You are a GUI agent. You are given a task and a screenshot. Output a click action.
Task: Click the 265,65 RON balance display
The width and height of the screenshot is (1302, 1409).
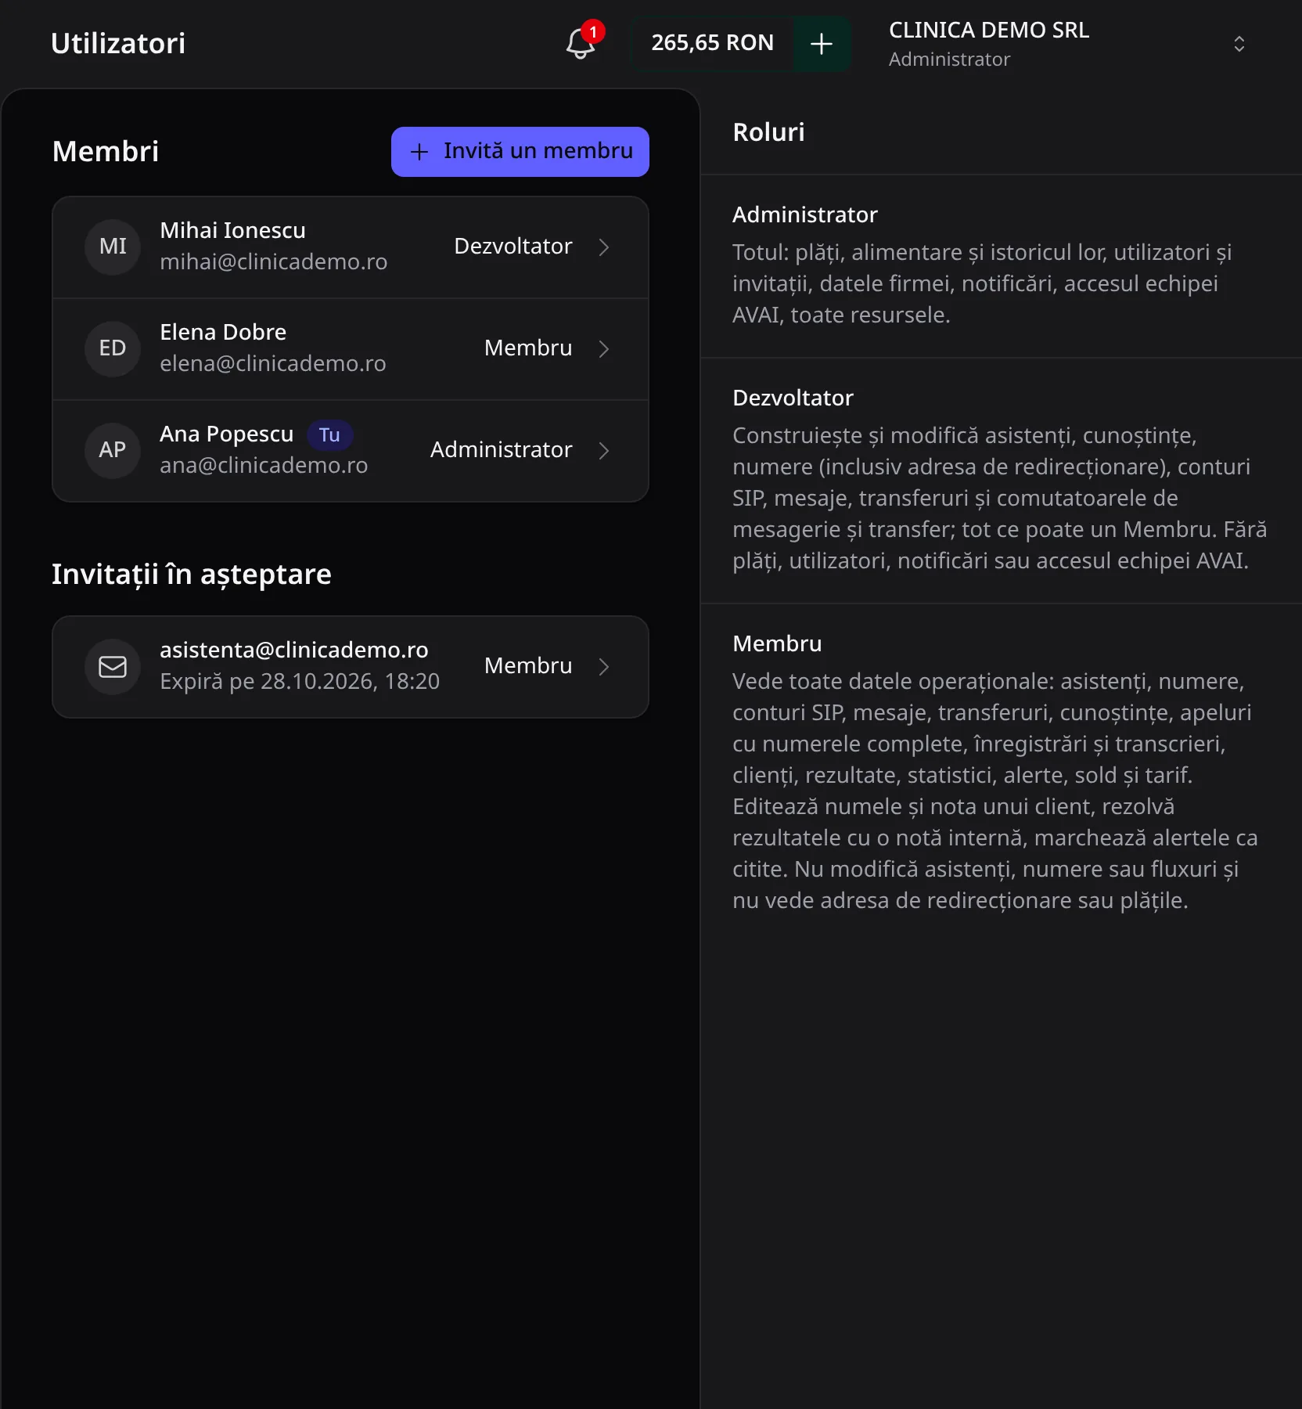click(x=713, y=44)
